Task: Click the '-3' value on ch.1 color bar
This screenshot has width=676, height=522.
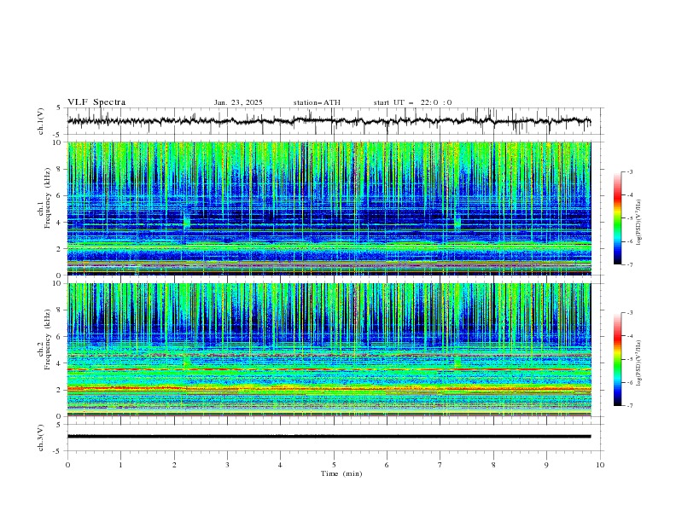Action: click(x=629, y=171)
